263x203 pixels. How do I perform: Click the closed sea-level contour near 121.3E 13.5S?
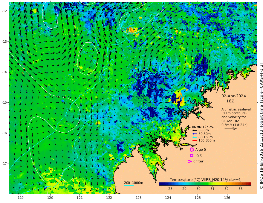coord(88,59)
